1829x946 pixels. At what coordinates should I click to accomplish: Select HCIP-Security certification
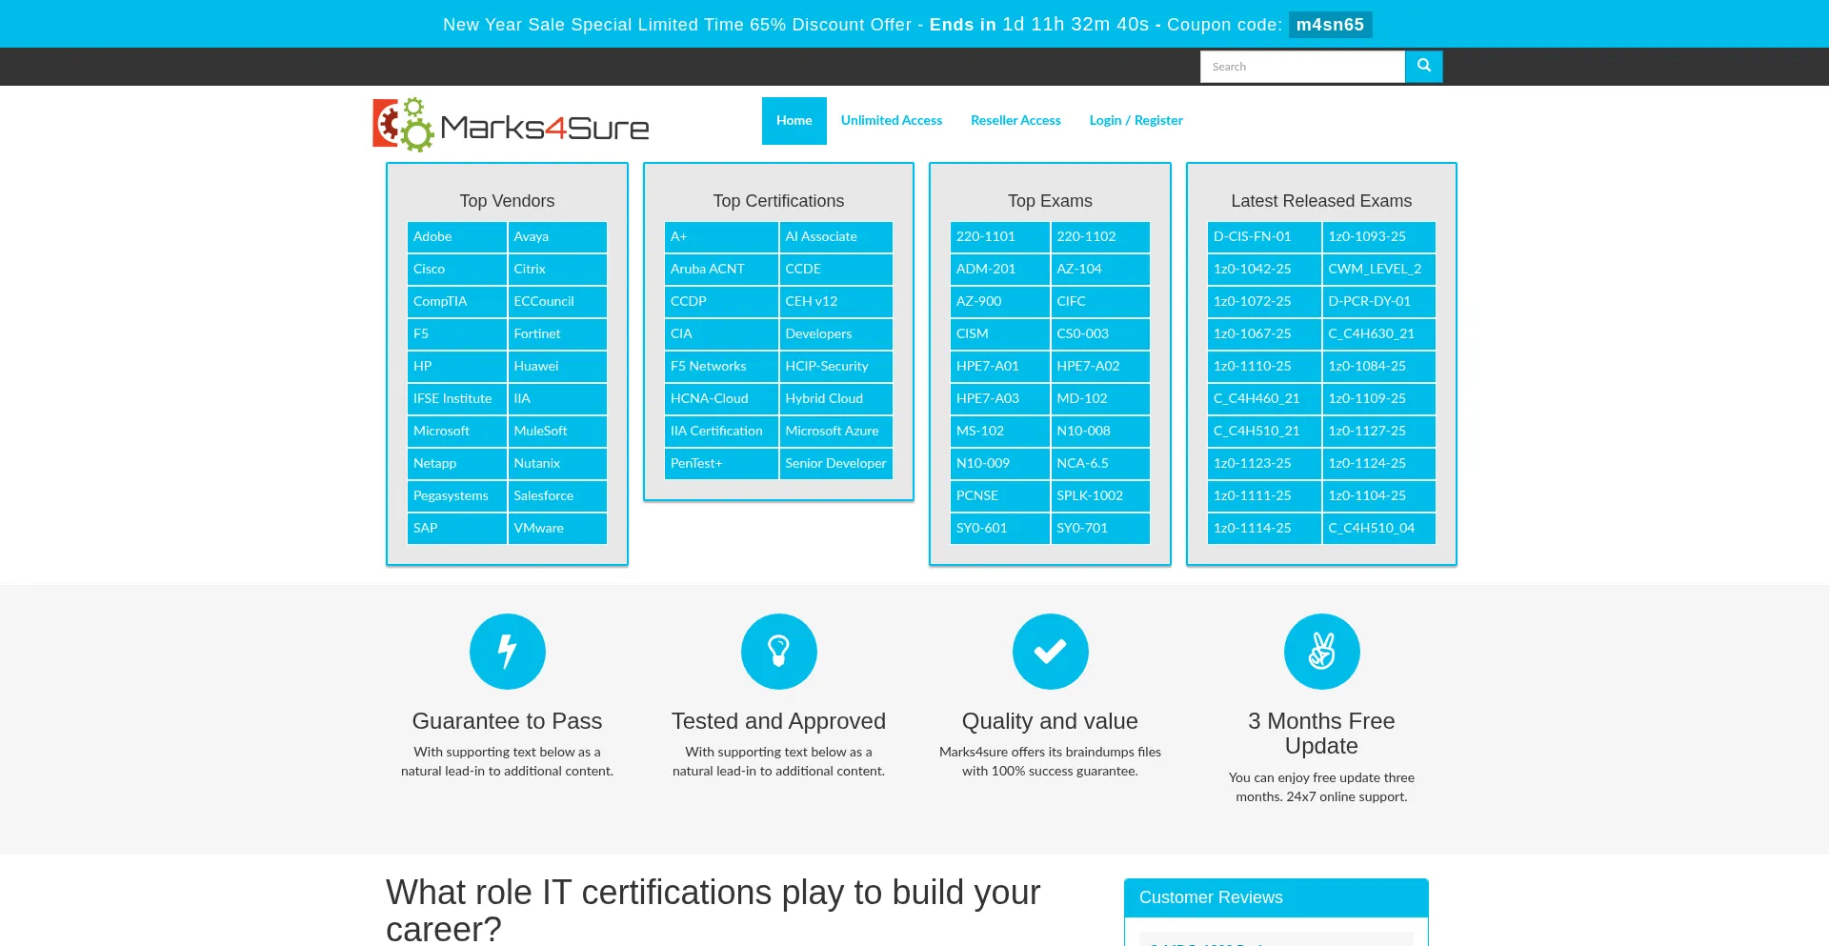click(x=835, y=366)
